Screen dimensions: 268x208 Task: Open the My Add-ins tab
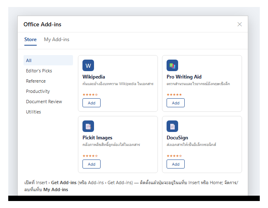pos(56,39)
